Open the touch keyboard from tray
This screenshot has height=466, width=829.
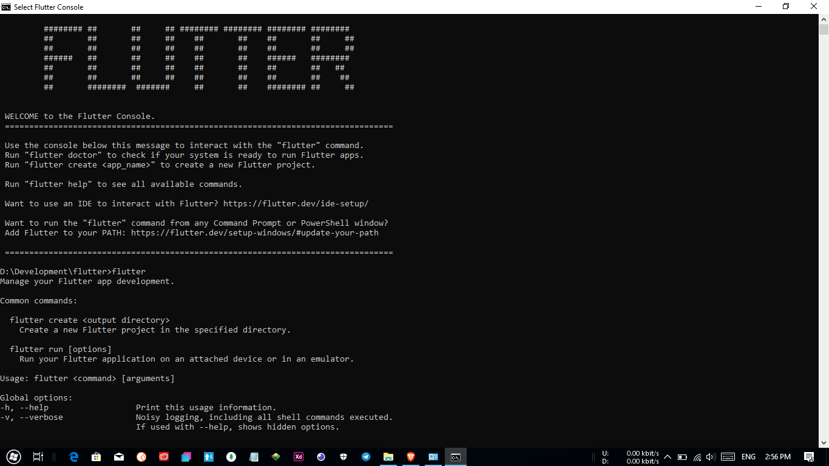click(728, 457)
